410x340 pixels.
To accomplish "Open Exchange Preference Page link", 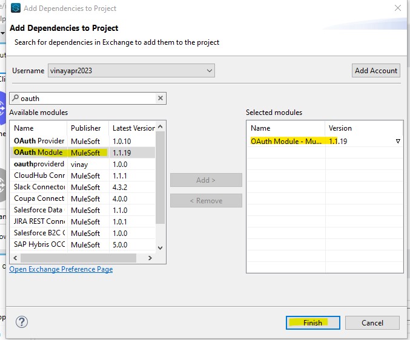I will pos(61,269).
